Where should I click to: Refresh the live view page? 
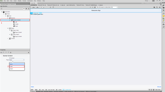pos(95,7)
